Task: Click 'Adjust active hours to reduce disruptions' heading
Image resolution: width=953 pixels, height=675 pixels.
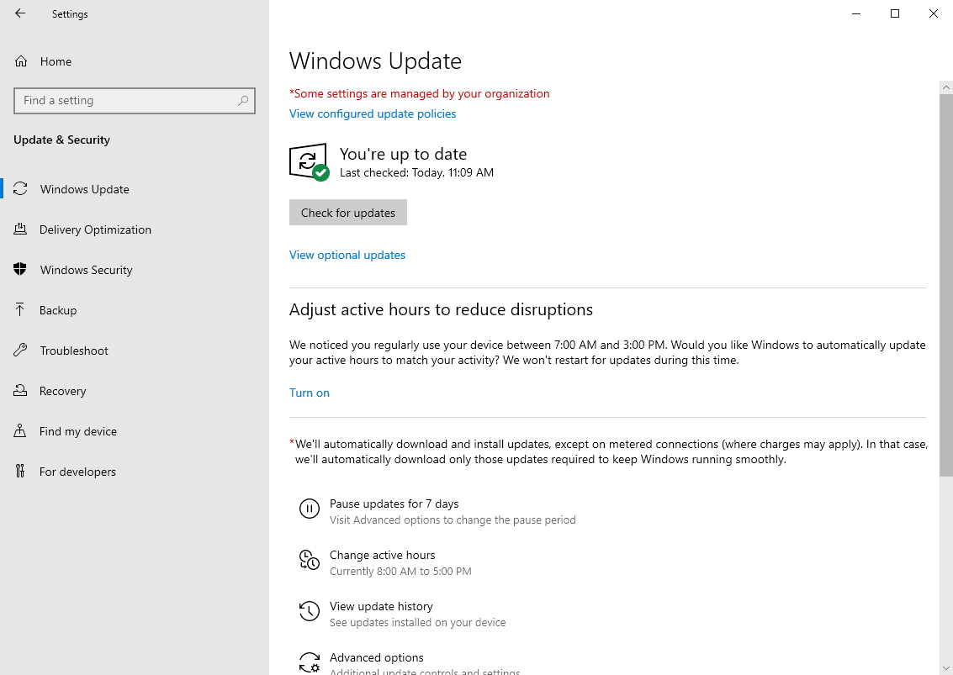Action: coord(441,309)
